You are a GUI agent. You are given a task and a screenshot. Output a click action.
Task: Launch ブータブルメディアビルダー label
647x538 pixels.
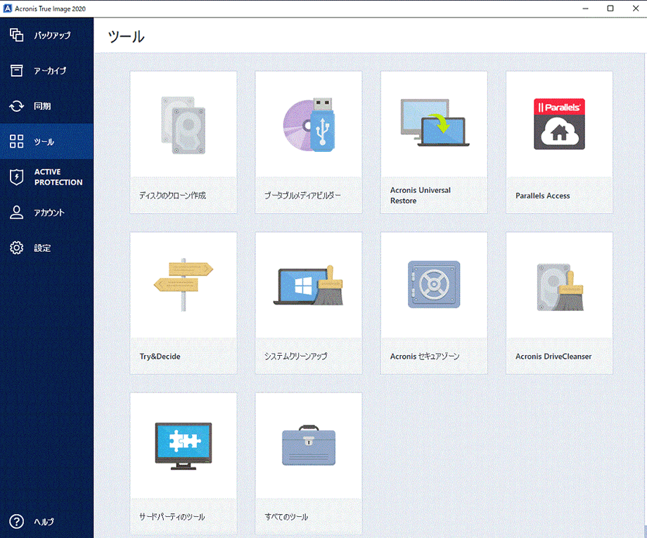pos(303,196)
